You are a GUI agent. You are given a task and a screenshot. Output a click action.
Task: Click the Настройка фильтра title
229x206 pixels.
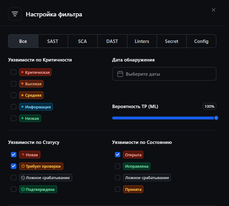pos(54,14)
